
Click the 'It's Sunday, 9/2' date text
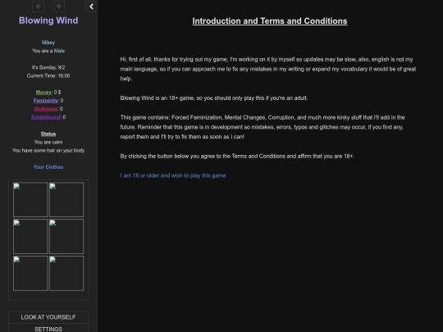click(48, 67)
